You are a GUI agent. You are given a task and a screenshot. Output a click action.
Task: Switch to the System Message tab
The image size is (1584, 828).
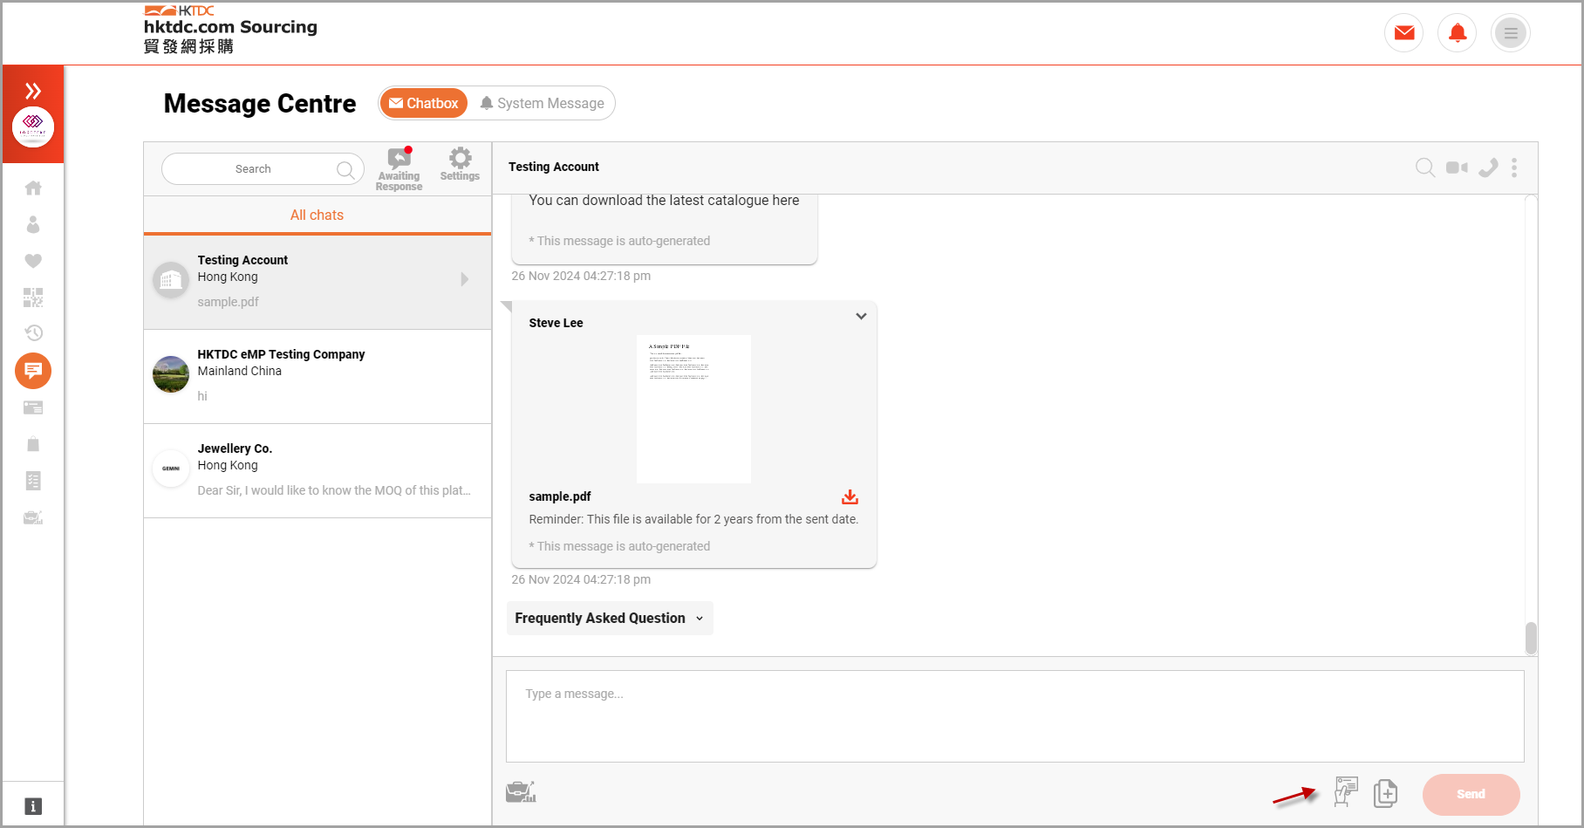pos(542,103)
